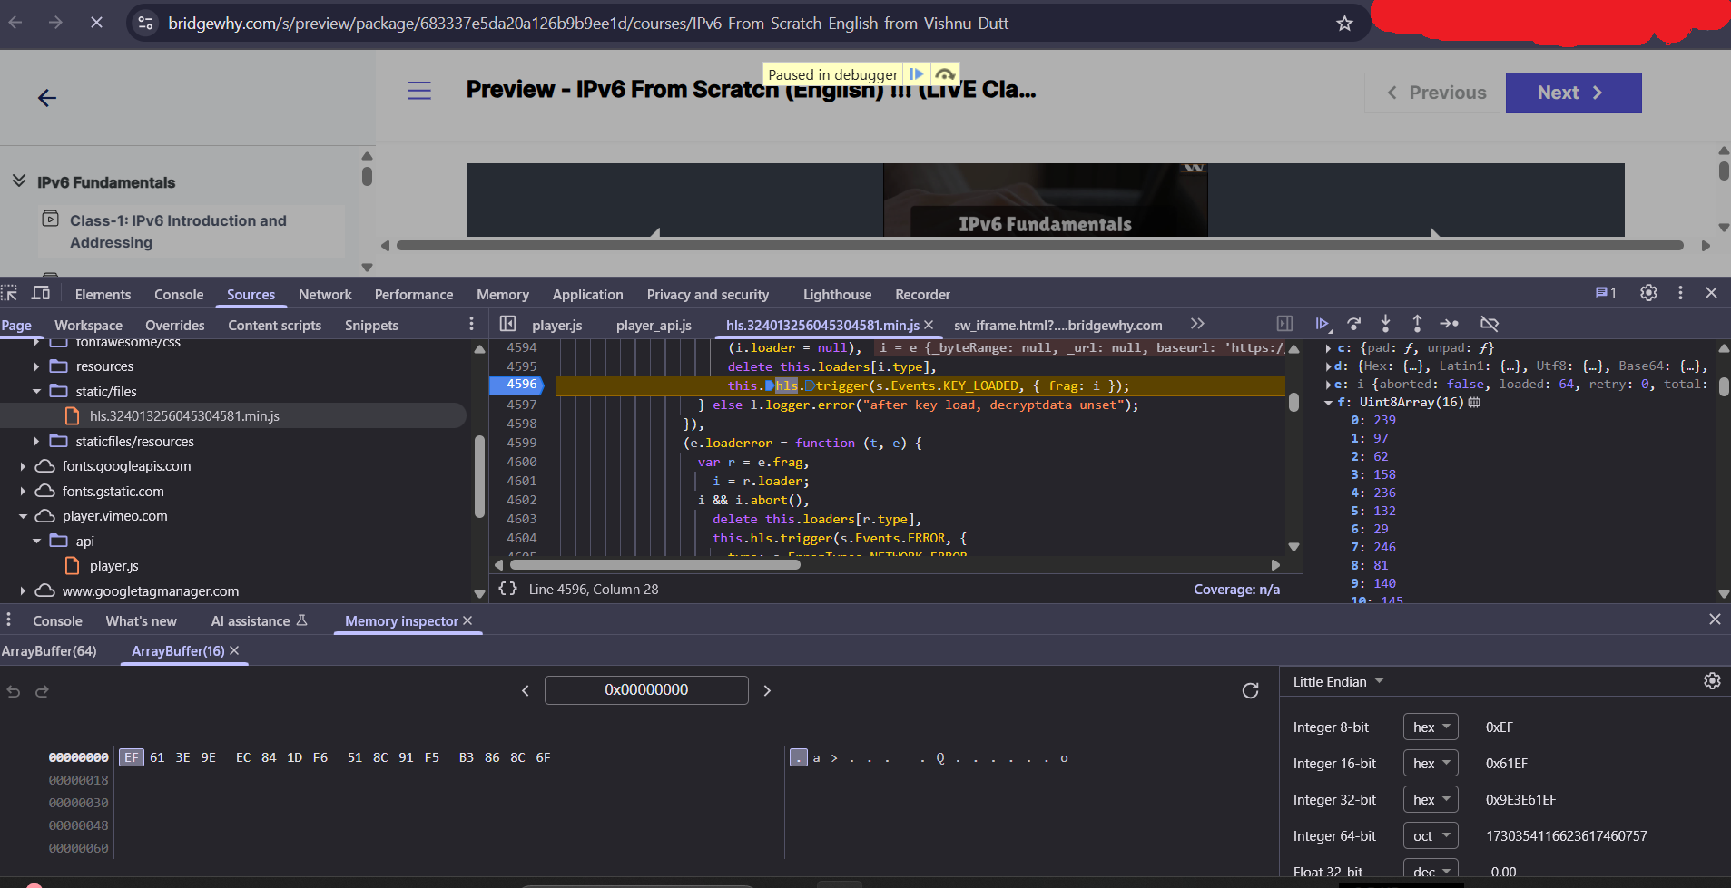Screen dimensions: 1731x888
Task: Redo address navigation in Memory inspector
Action: pos(42,692)
